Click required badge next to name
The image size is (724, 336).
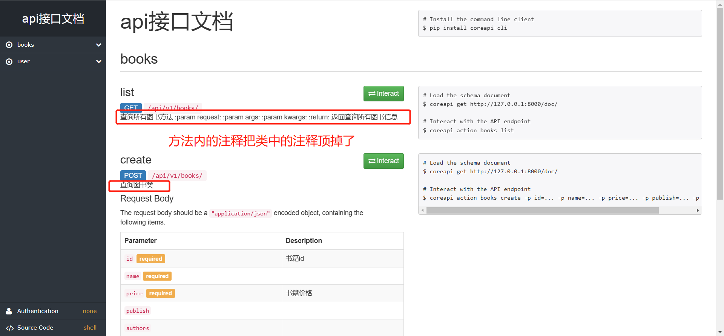(157, 276)
